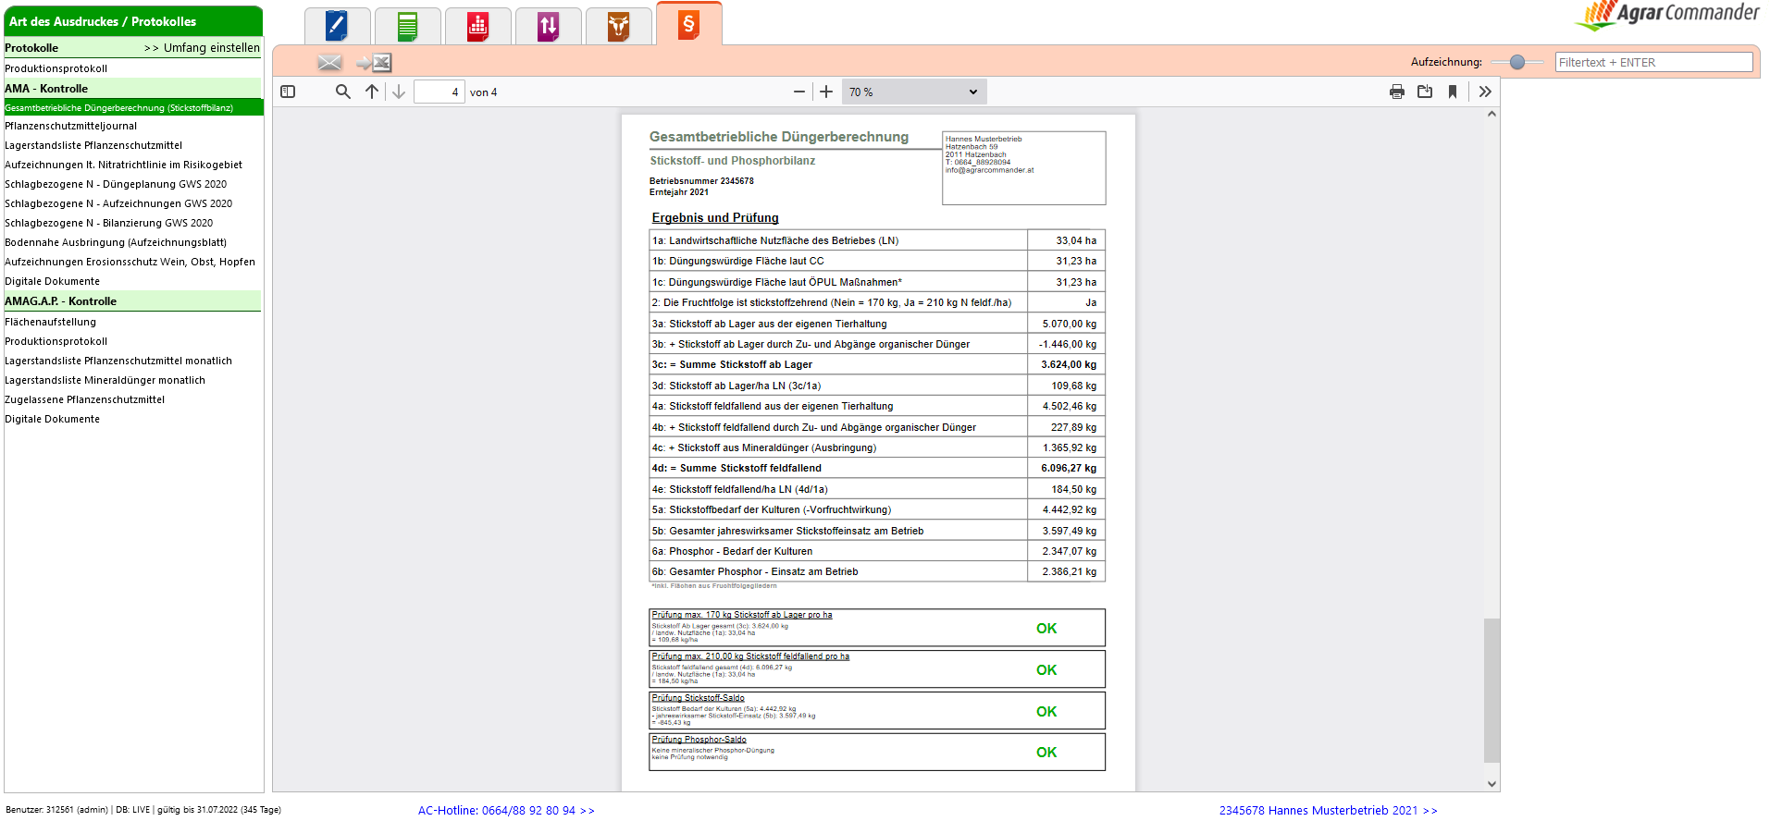Click the document scrollbar up arrow
This screenshot has width=1770, height=821.
pyautogui.click(x=1492, y=115)
